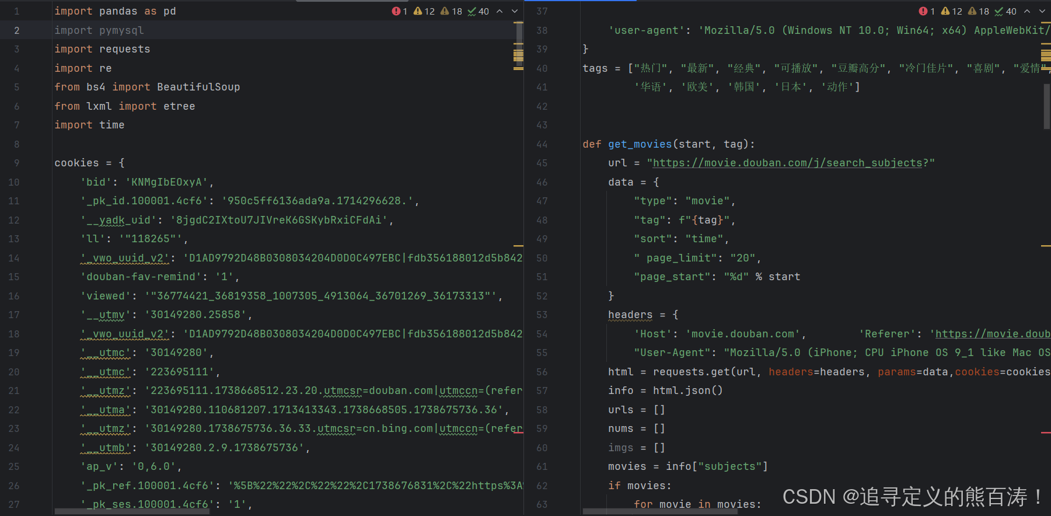Click gutter line number 9 beside cookies
Screen dimensions: 1051x516
[16, 163]
